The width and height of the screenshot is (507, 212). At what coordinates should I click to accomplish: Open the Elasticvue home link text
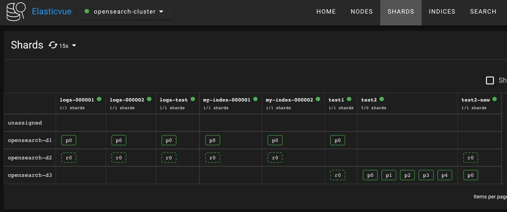pos(51,12)
